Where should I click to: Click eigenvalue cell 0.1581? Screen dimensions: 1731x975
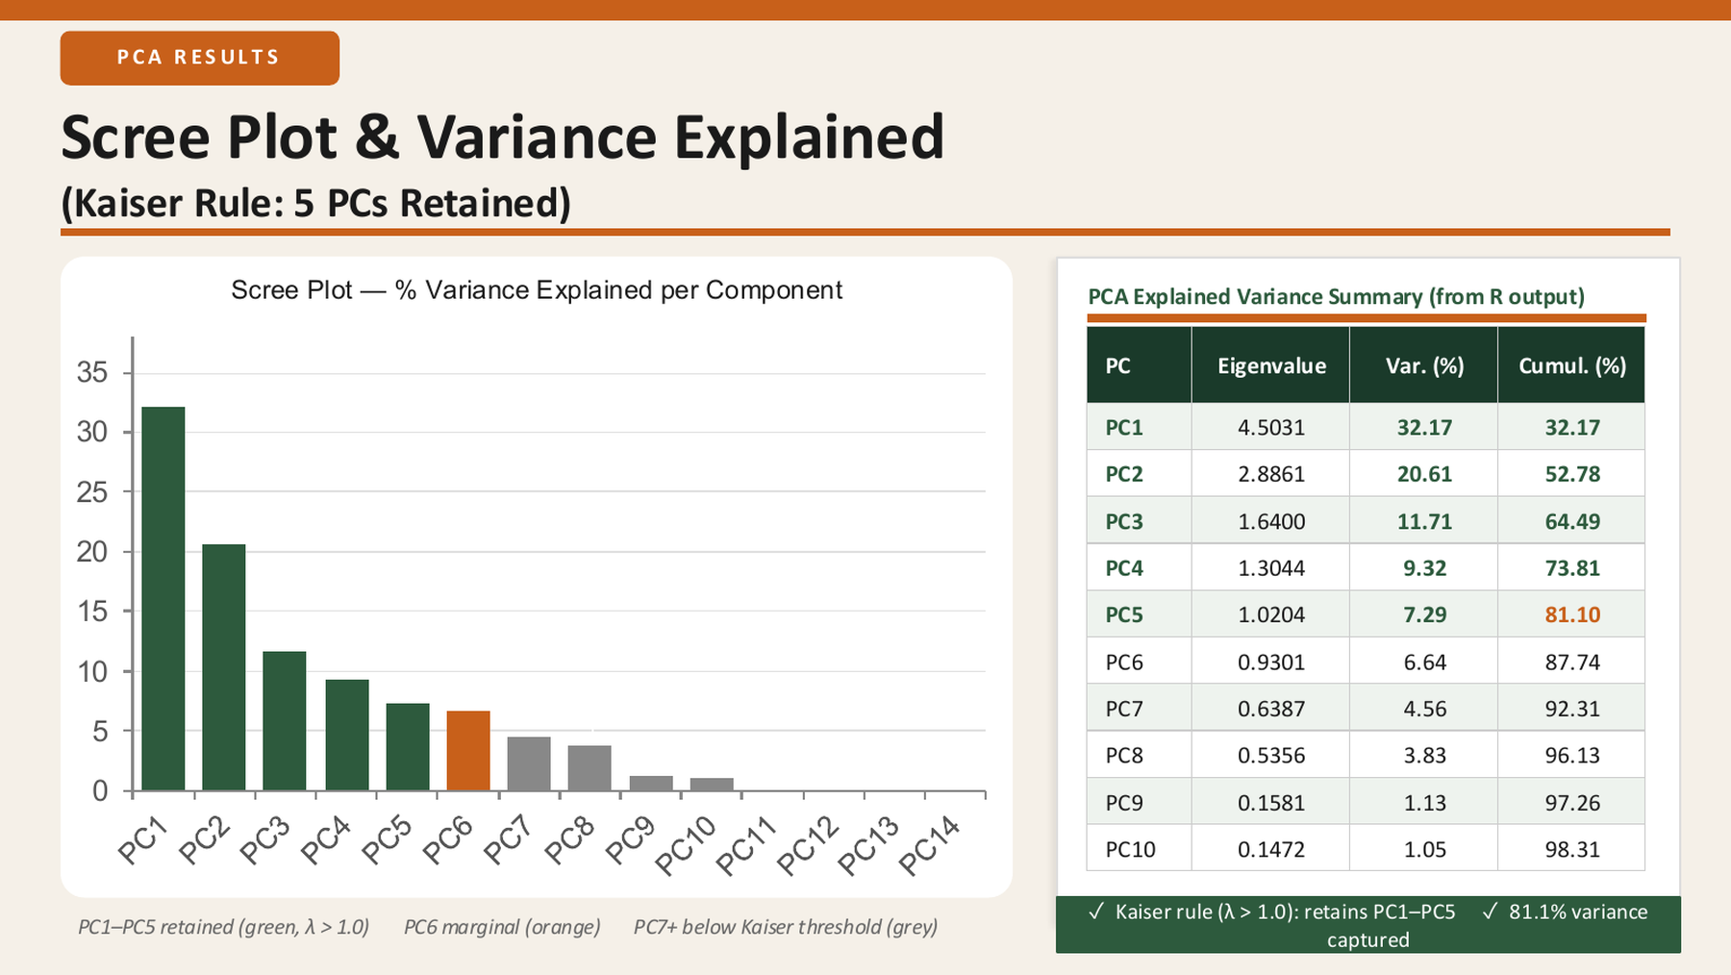(1271, 802)
